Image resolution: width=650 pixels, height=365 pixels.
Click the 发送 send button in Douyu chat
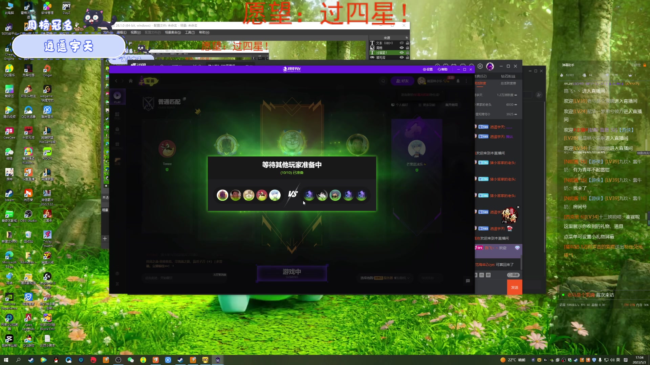515,287
